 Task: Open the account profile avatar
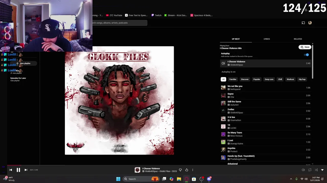click(x=310, y=23)
